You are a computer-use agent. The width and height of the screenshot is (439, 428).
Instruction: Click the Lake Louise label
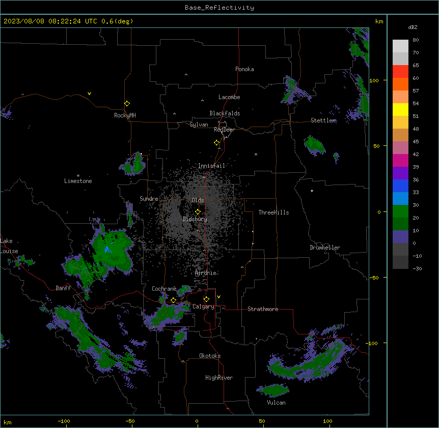[8, 246]
